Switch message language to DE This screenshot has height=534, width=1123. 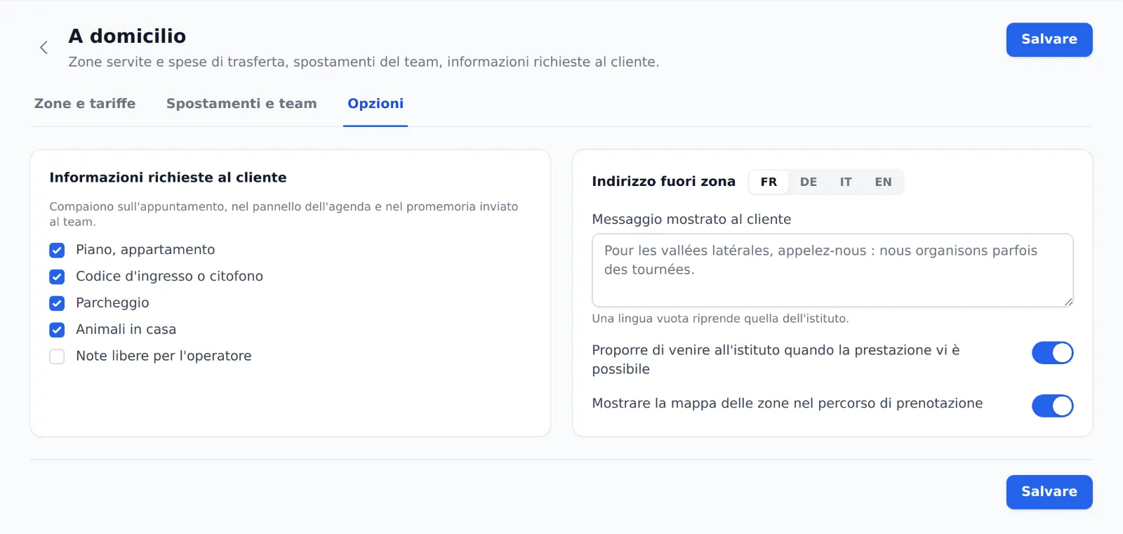click(x=809, y=182)
